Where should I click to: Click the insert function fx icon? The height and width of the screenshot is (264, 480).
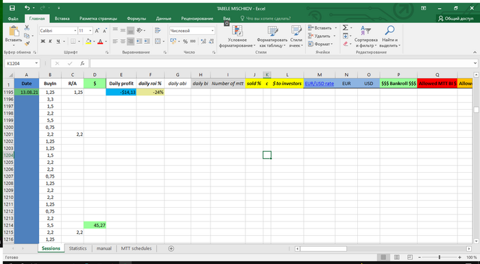(x=82, y=63)
